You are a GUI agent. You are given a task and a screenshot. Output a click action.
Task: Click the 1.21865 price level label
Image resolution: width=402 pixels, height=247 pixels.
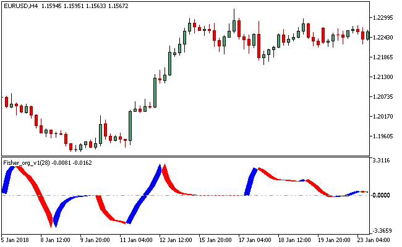pos(384,57)
